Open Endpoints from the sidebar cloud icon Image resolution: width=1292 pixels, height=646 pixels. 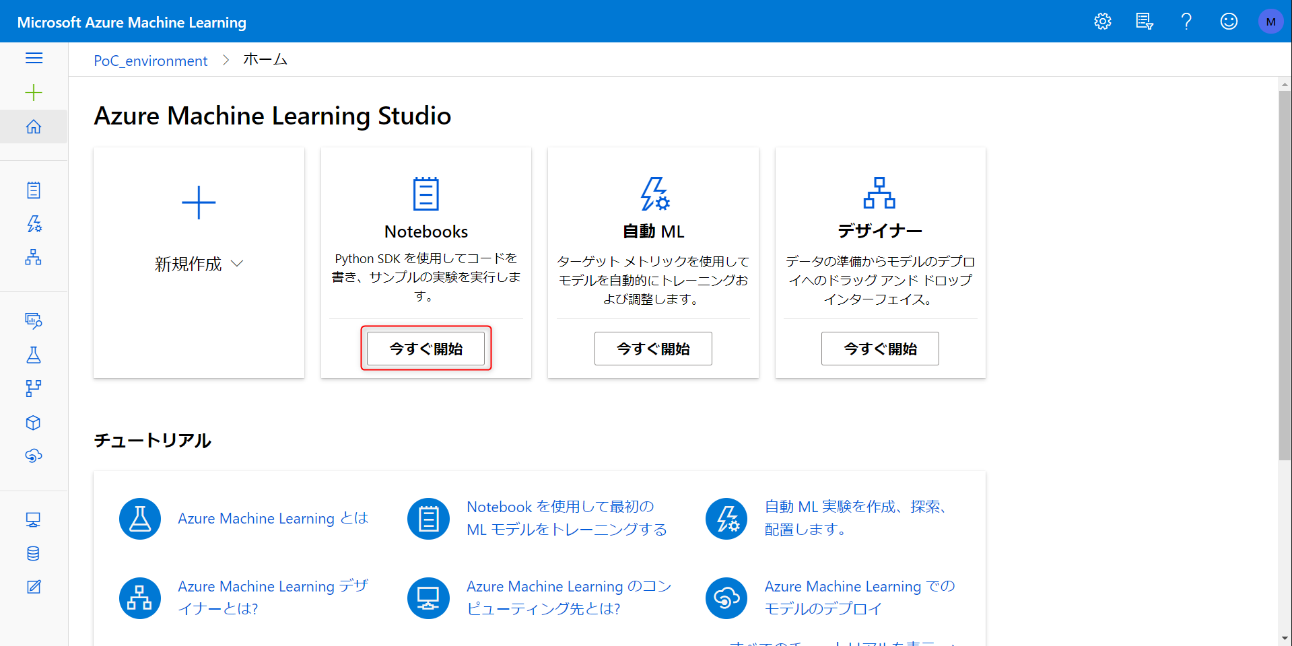34,456
